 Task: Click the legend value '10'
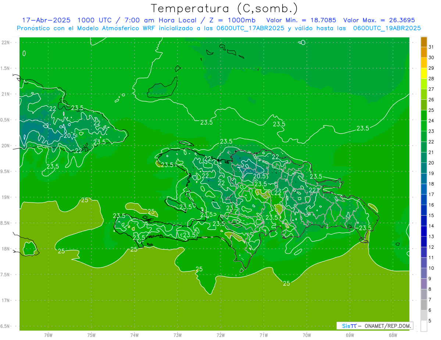pyautogui.click(x=431, y=268)
